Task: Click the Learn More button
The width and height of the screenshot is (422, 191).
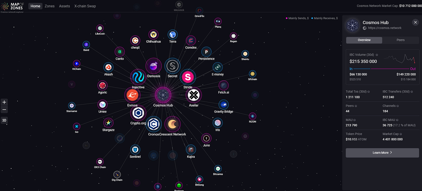Action: (x=382, y=153)
